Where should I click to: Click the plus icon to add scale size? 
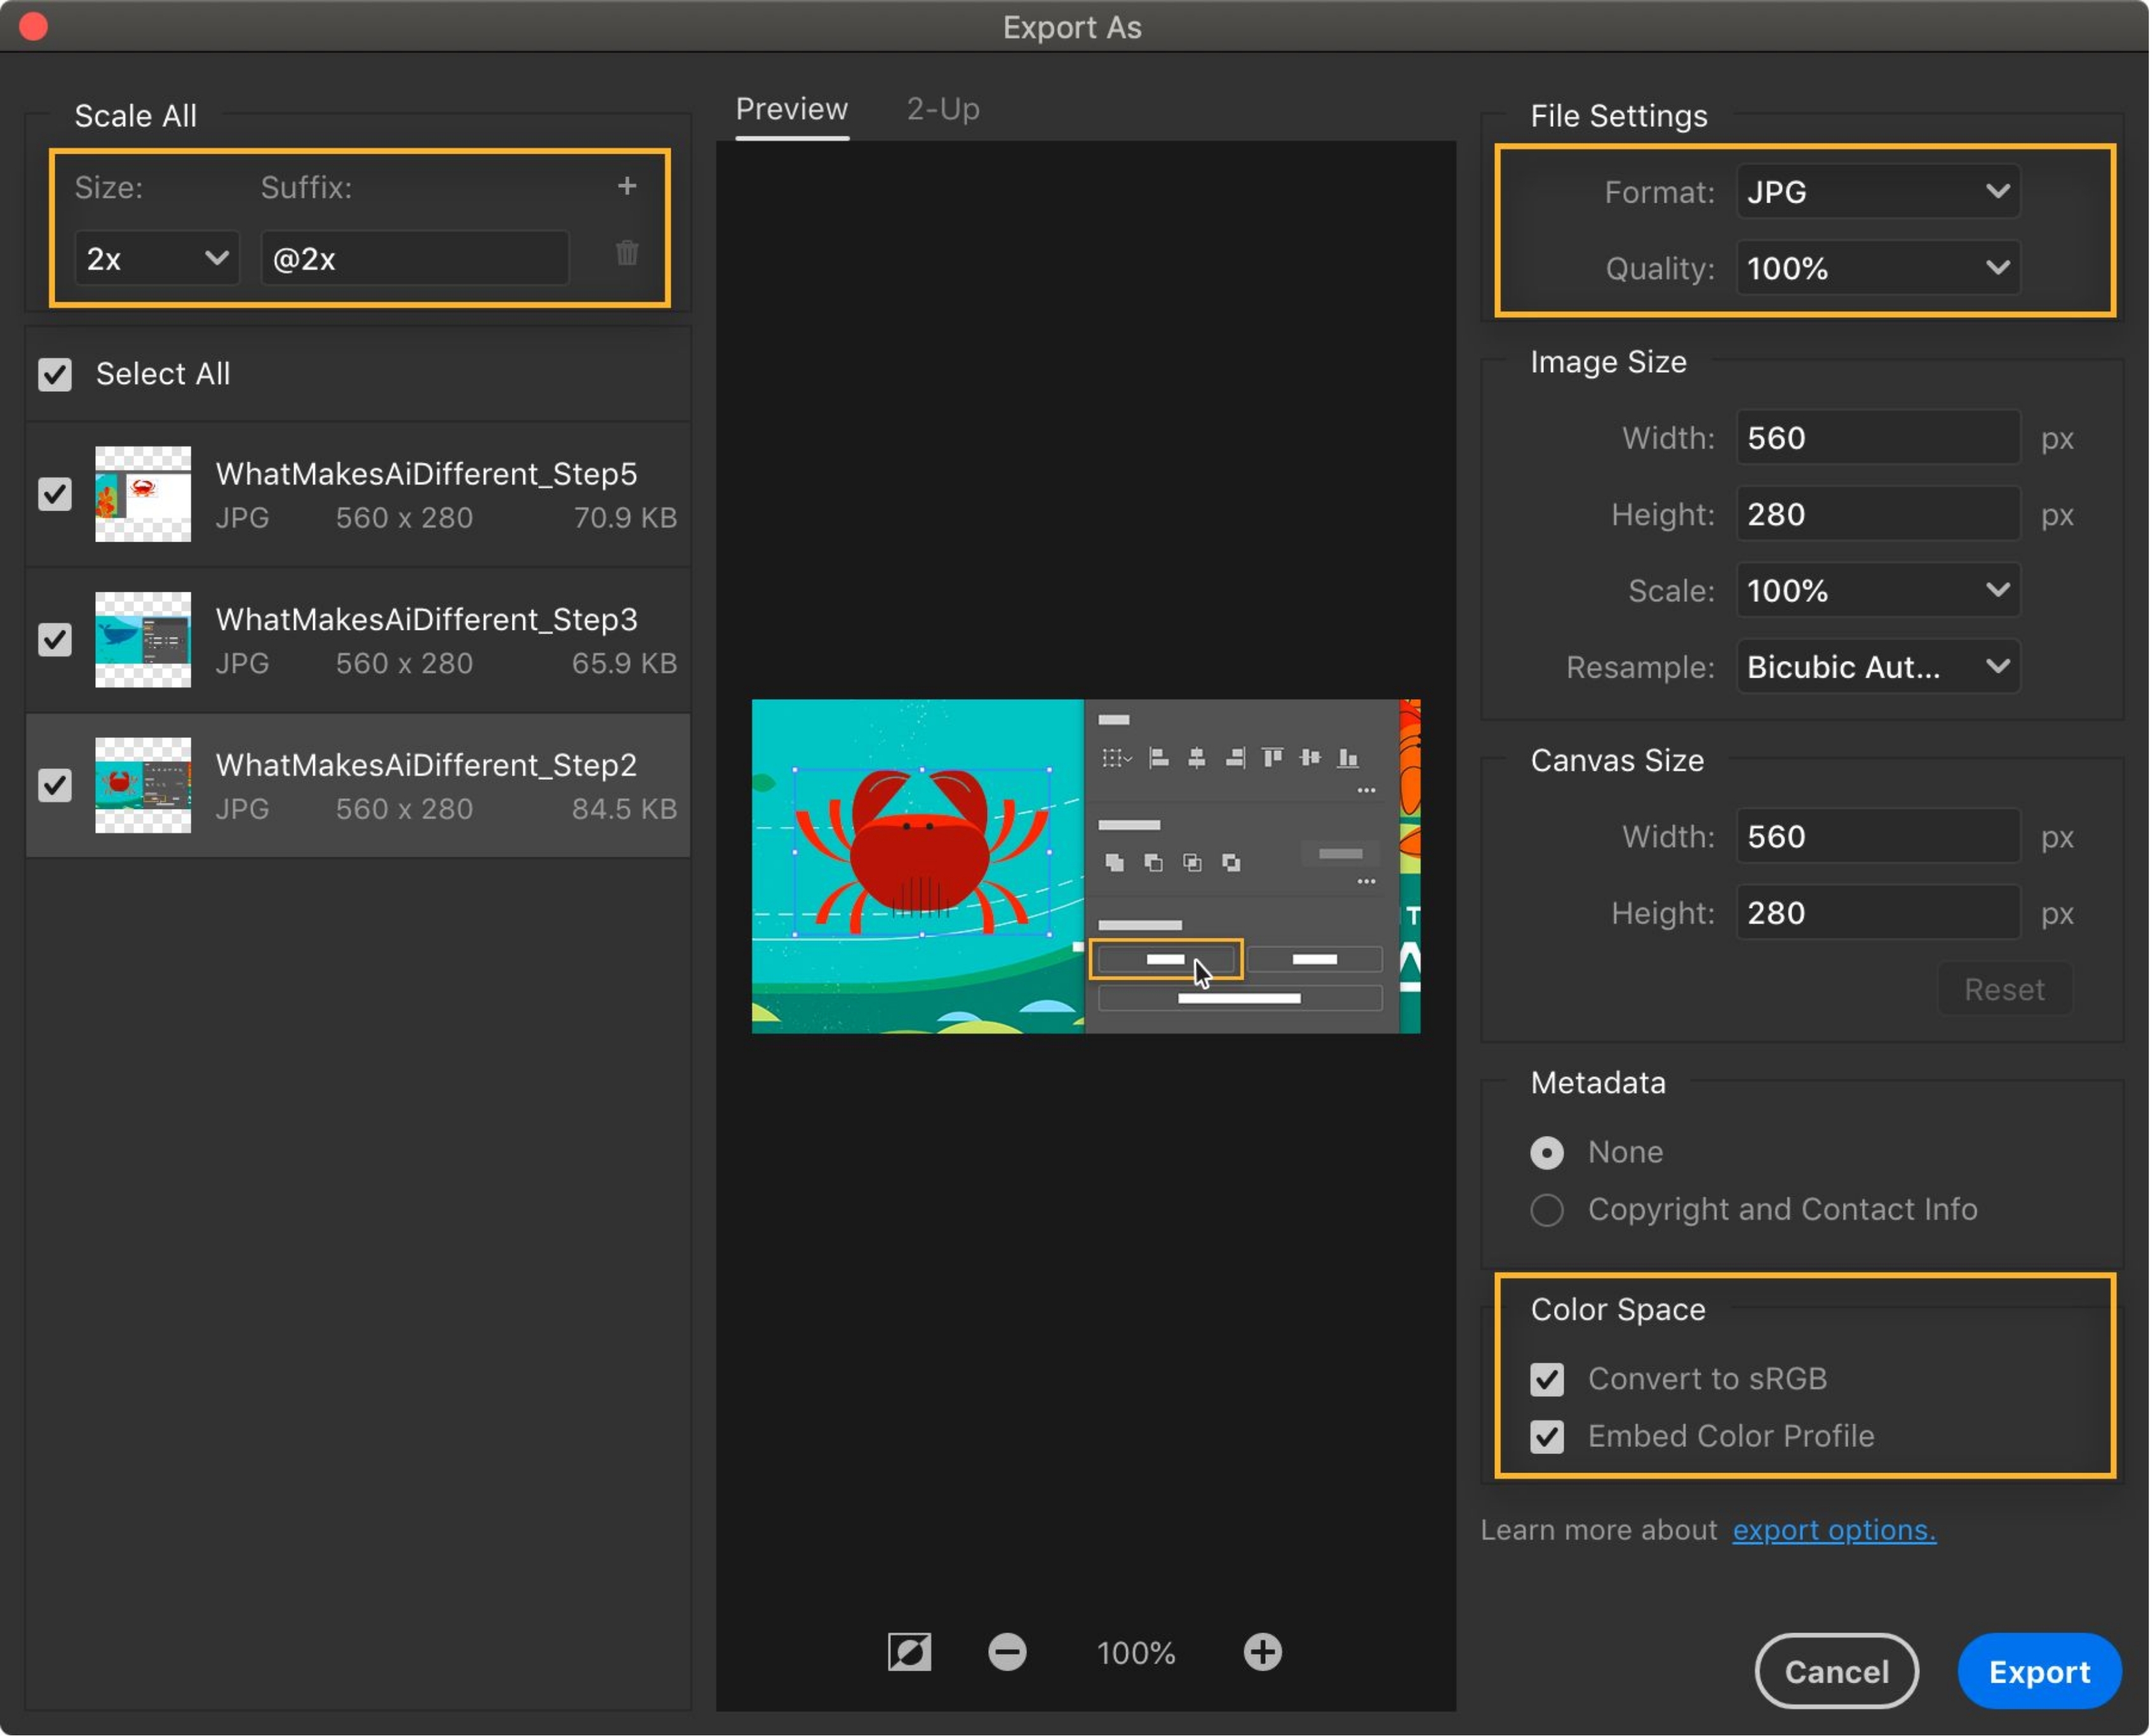627,186
